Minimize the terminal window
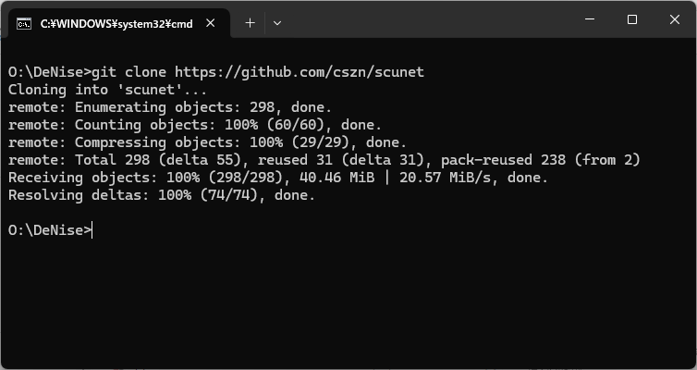This screenshot has height=370, width=697. [590, 19]
